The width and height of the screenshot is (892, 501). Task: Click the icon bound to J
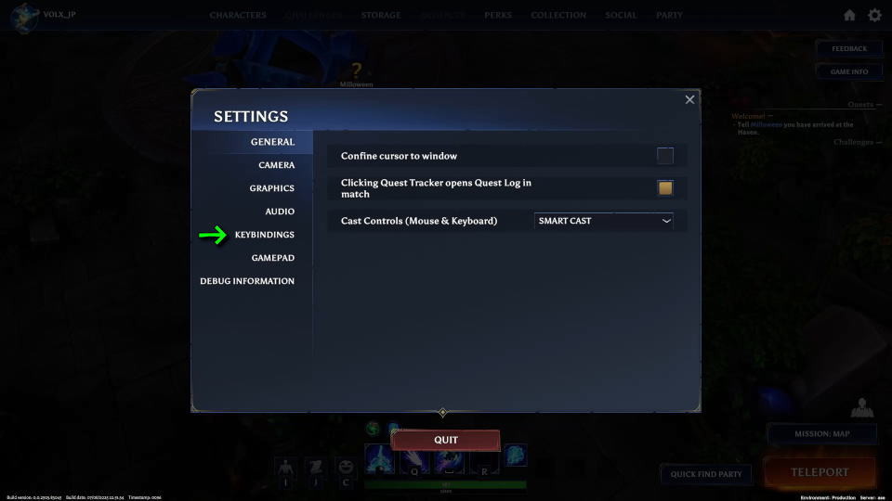pyautogui.click(x=316, y=468)
